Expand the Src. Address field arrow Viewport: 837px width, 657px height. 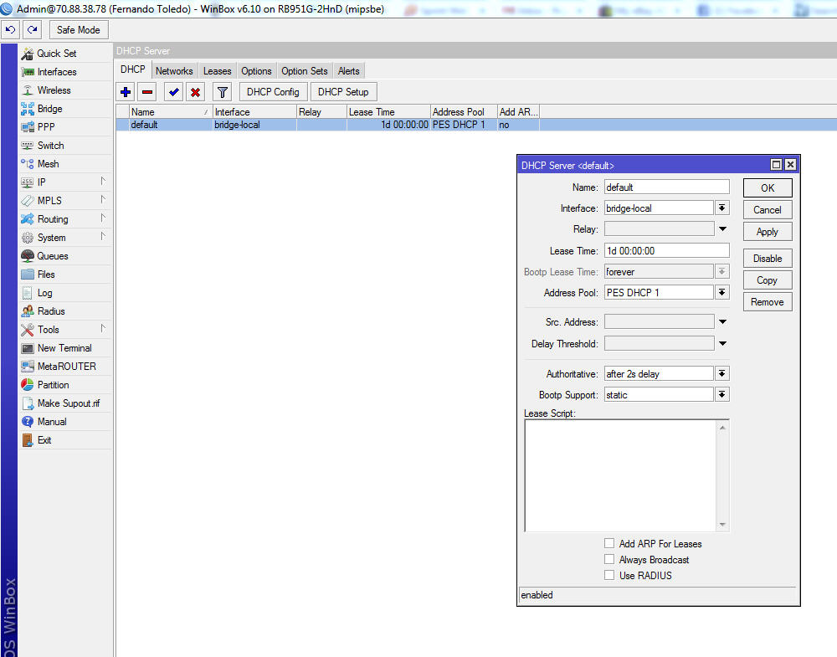point(723,322)
